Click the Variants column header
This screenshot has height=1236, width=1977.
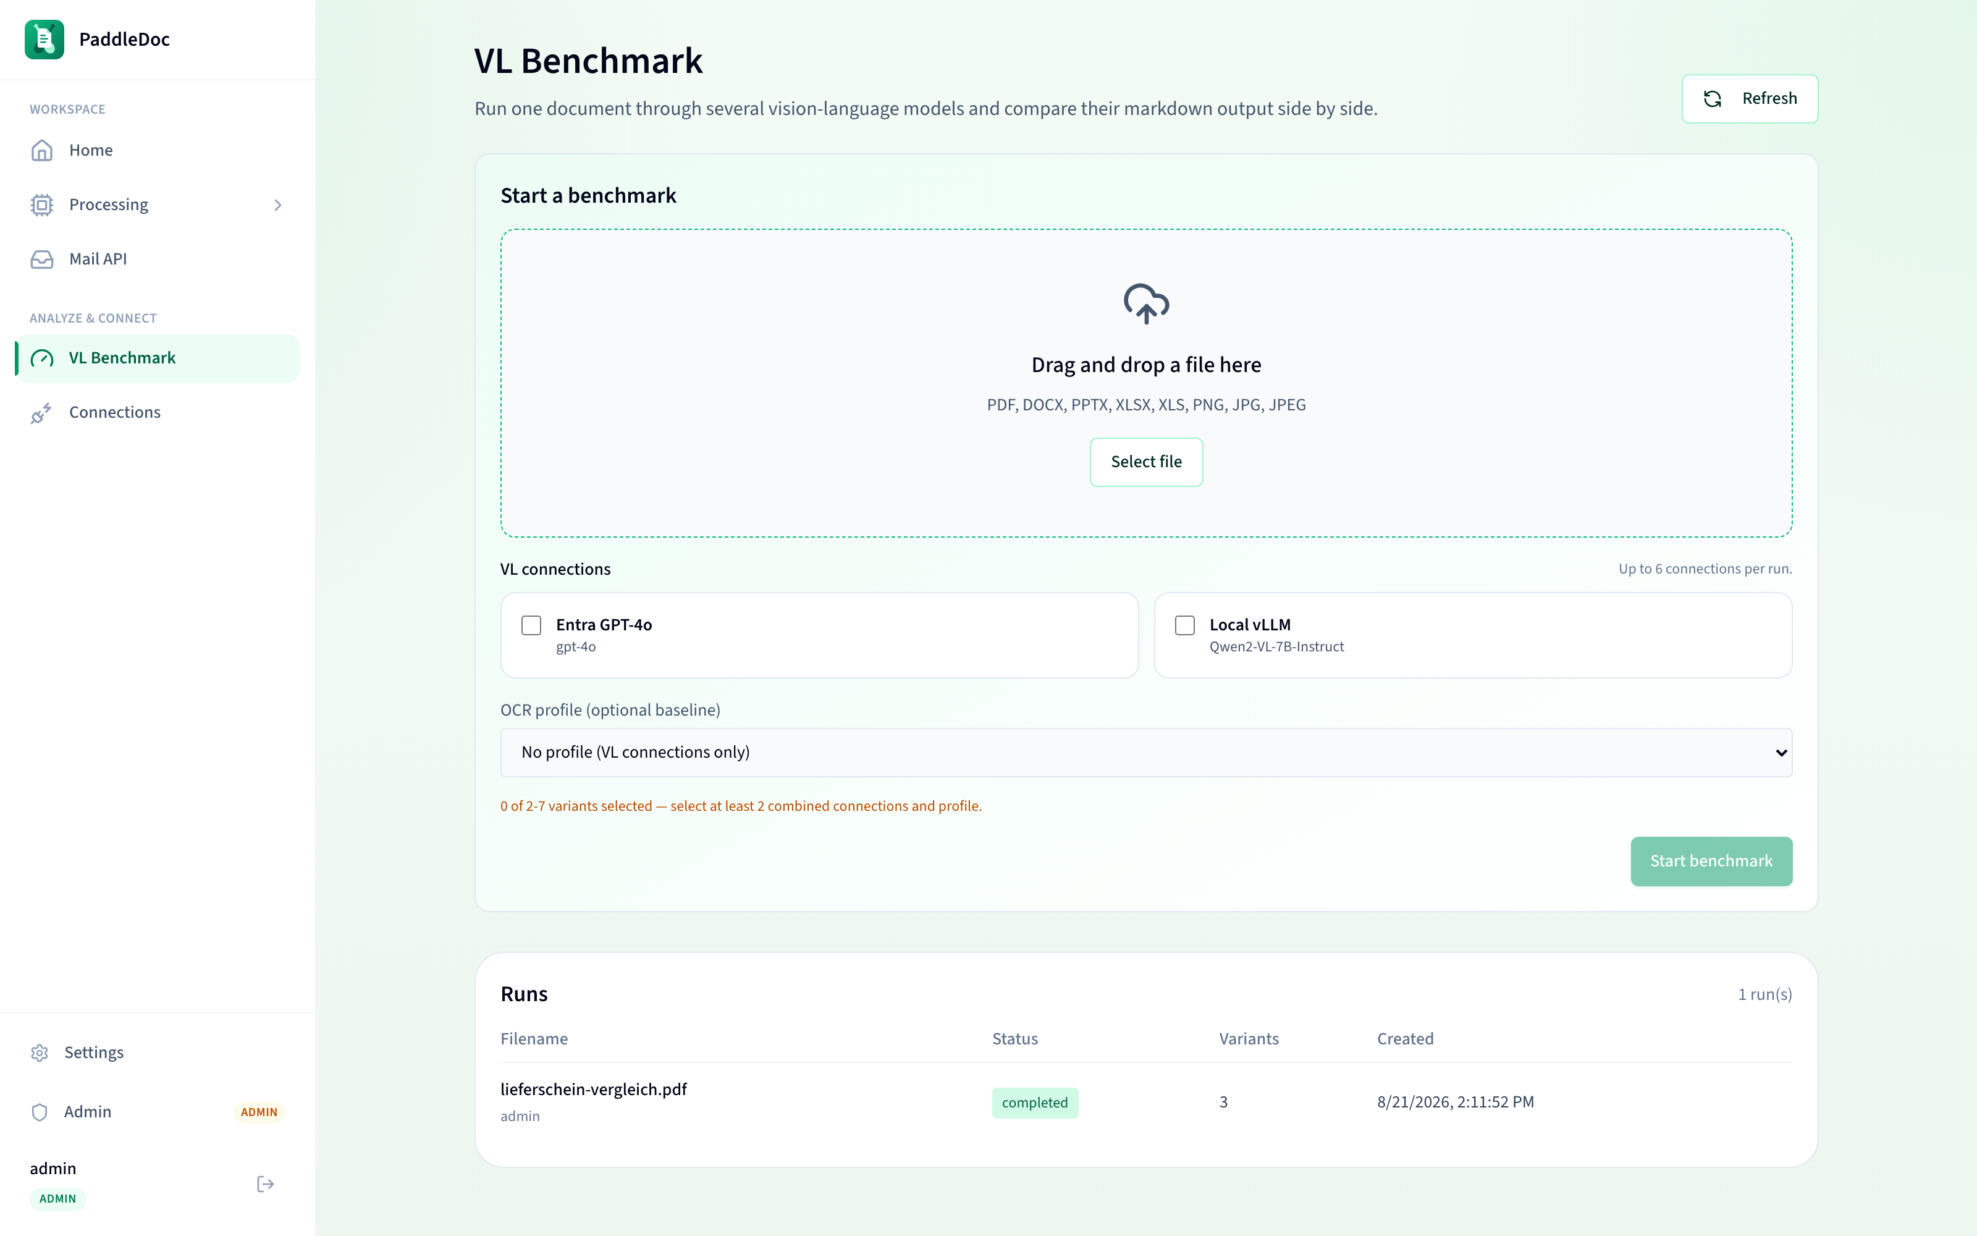point(1249,1039)
